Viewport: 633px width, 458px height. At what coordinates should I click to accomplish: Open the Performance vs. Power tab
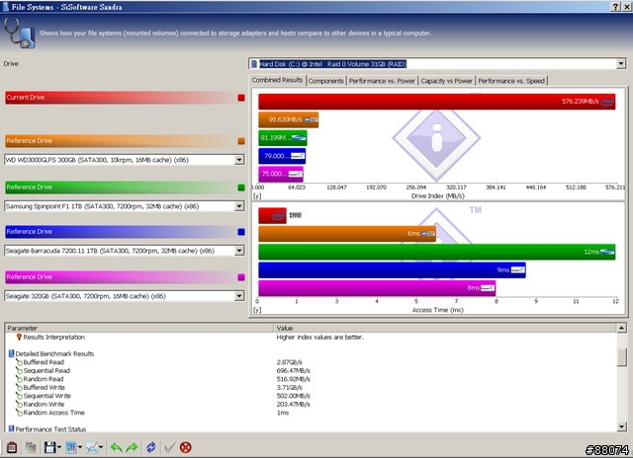(x=382, y=81)
